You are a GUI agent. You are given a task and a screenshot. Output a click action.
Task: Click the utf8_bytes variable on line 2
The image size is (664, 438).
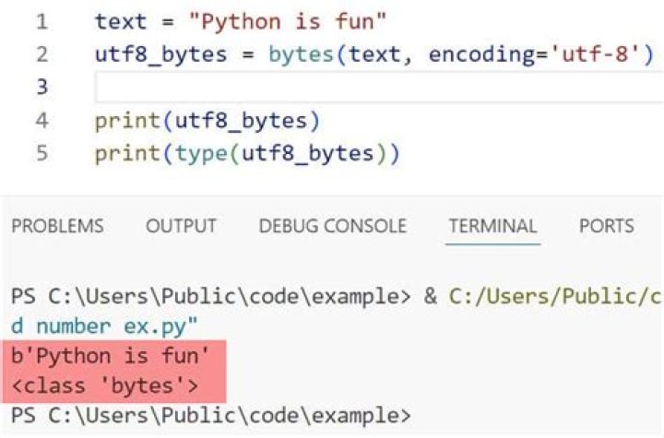coord(160,53)
